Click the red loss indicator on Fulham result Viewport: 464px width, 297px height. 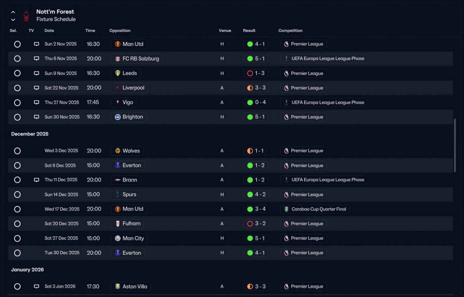coord(250,224)
